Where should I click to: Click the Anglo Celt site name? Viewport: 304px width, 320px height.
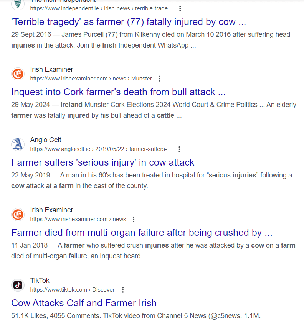[x=46, y=140]
